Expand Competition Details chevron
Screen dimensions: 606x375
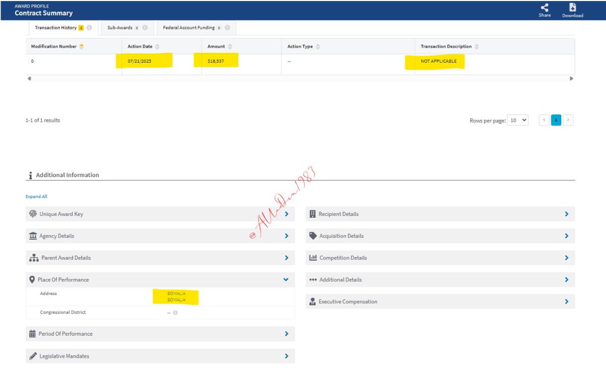click(x=567, y=258)
